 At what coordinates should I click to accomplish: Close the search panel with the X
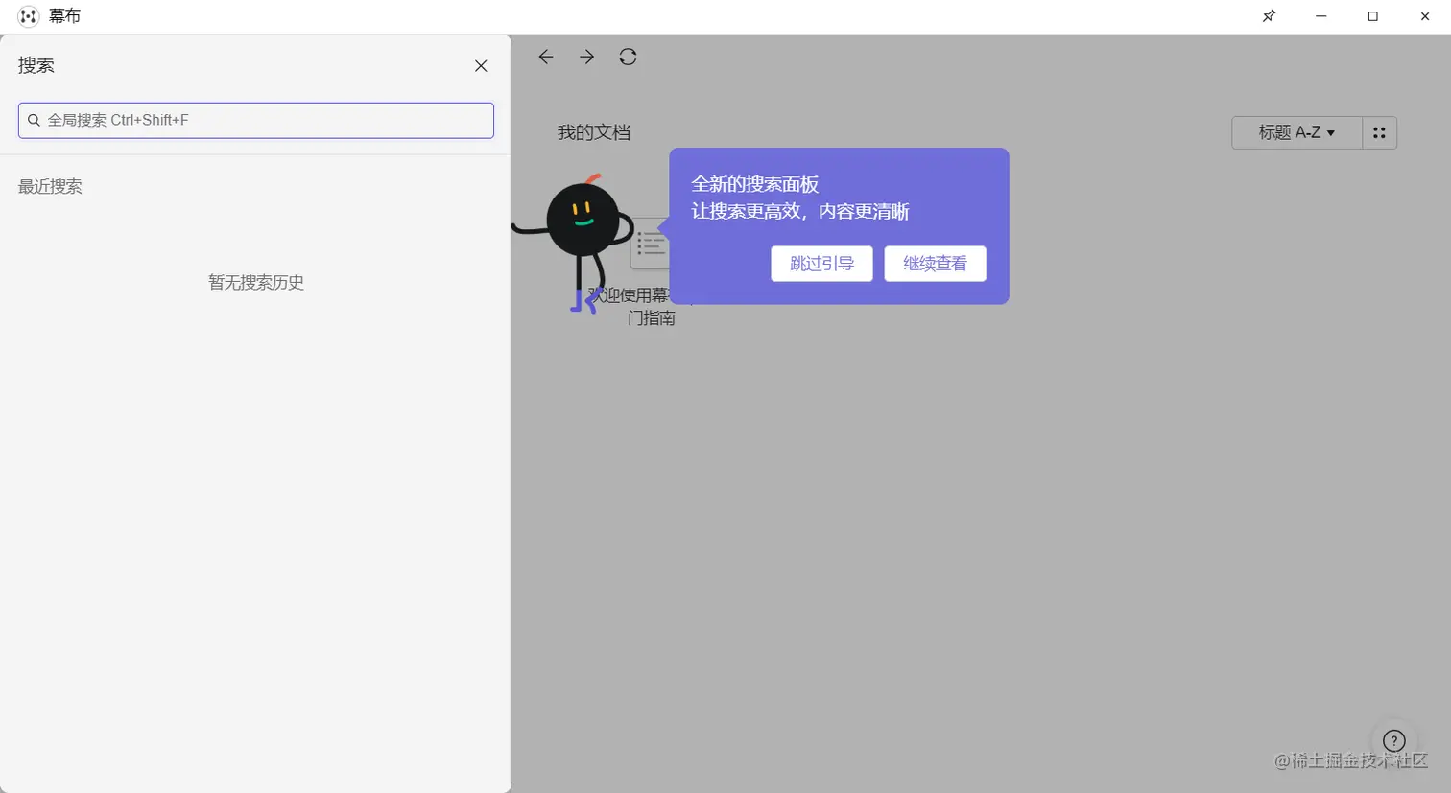click(x=481, y=65)
